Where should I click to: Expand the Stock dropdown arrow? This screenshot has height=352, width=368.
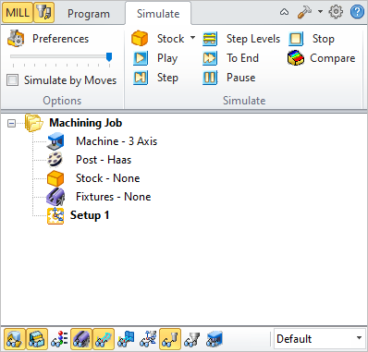pyautogui.click(x=192, y=38)
